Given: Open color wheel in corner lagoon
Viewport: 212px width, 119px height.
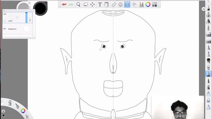Looking at the screenshot, I should 23,111.
